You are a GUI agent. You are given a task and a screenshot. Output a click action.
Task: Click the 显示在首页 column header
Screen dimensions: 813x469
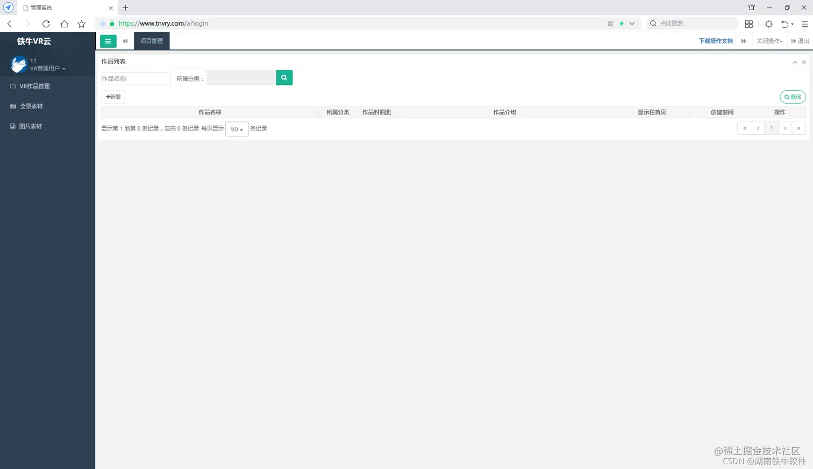click(x=652, y=112)
